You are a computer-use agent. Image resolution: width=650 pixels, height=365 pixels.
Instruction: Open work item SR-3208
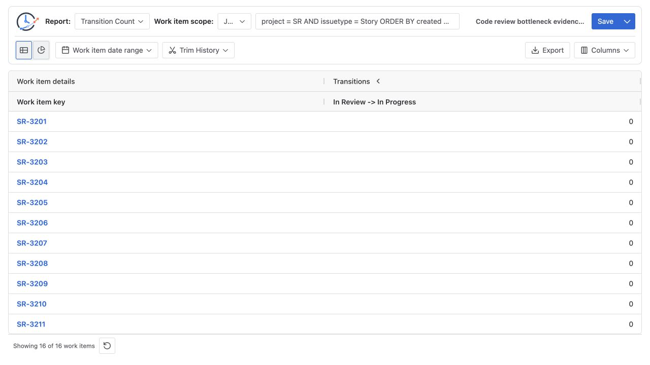[32, 264]
